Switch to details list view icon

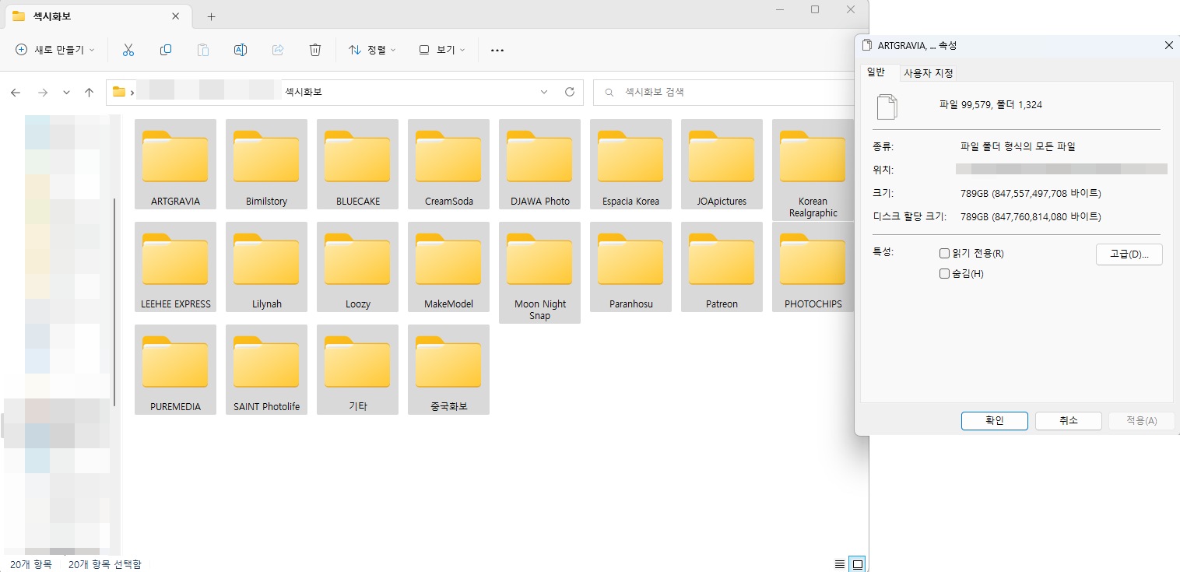click(839, 564)
